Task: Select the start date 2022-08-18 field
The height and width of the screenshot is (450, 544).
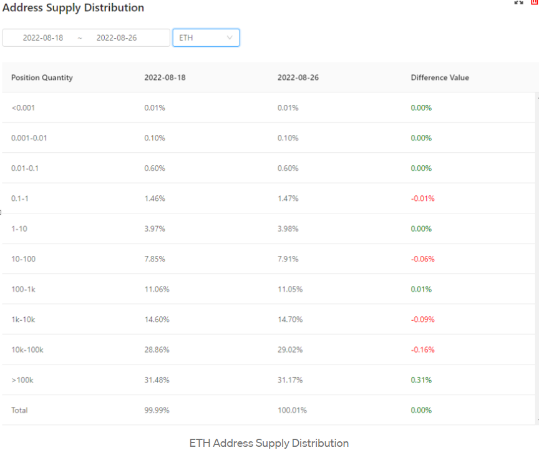Action: pos(43,38)
